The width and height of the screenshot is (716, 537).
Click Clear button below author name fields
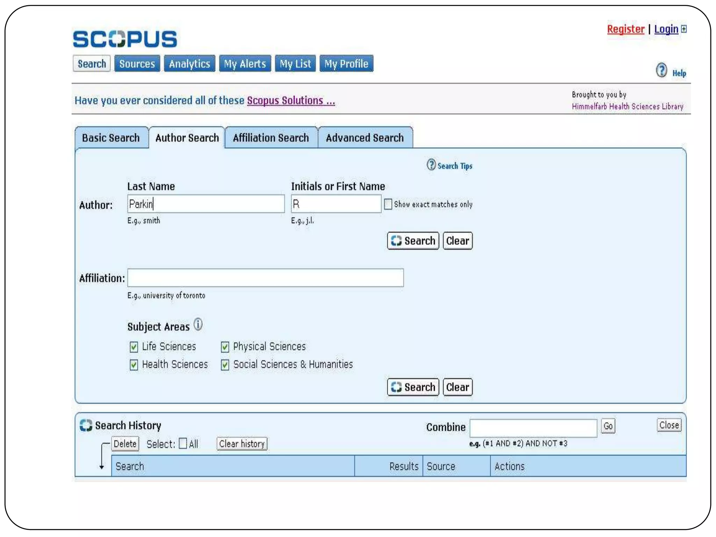point(457,241)
